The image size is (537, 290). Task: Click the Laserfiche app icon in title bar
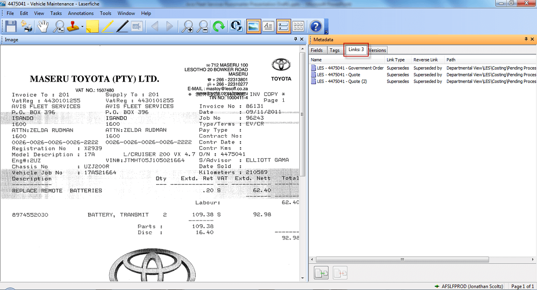coord(4,4)
